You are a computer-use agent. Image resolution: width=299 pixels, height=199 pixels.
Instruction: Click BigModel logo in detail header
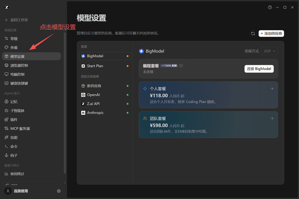coord(141,51)
